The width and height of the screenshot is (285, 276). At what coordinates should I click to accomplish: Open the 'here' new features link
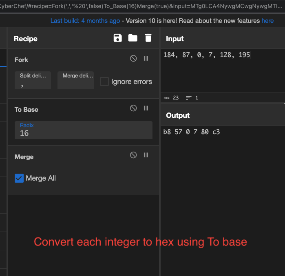click(267, 21)
